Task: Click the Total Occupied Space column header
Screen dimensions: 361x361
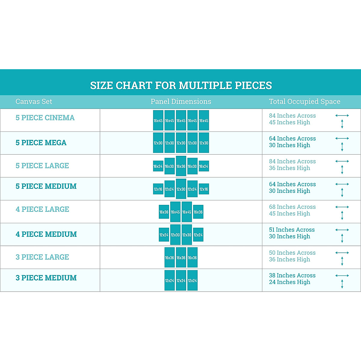Action: click(x=304, y=102)
